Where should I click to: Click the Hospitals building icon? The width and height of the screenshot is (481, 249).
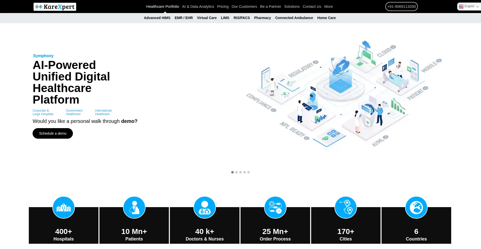[64, 208]
